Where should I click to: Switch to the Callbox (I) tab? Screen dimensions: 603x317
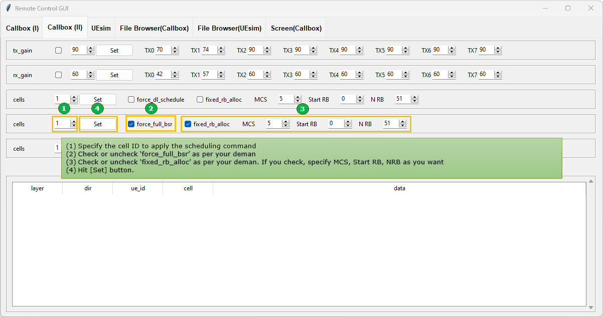pyautogui.click(x=22, y=28)
